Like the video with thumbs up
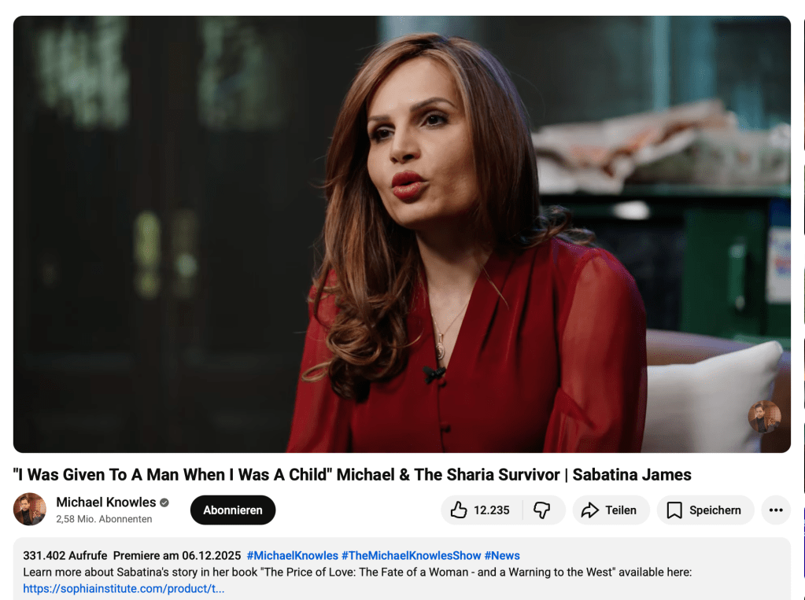This screenshot has width=805, height=600. 481,510
